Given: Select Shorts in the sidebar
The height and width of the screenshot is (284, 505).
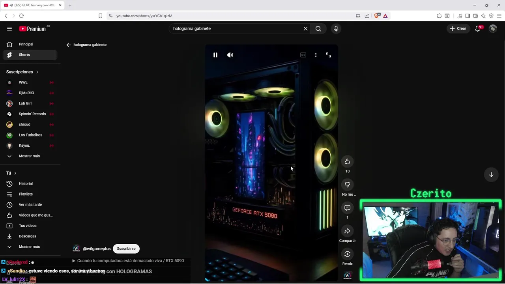Looking at the screenshot, I should coord(30,55).
